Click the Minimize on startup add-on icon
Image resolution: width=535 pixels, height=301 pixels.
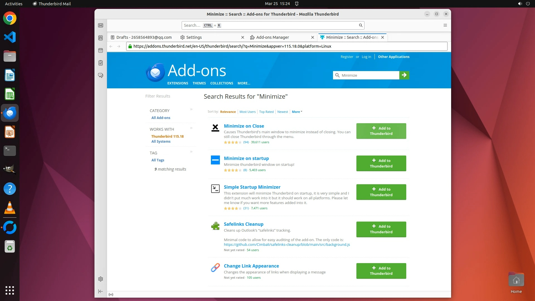[215, 160]
